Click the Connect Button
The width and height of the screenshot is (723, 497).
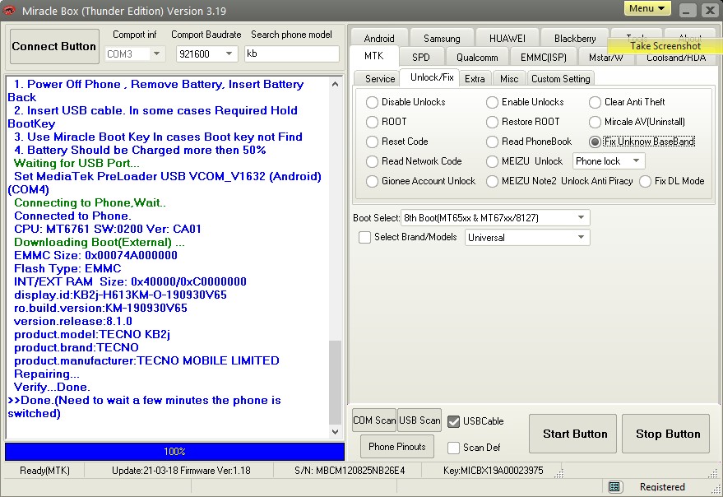[x=54, y=47]
